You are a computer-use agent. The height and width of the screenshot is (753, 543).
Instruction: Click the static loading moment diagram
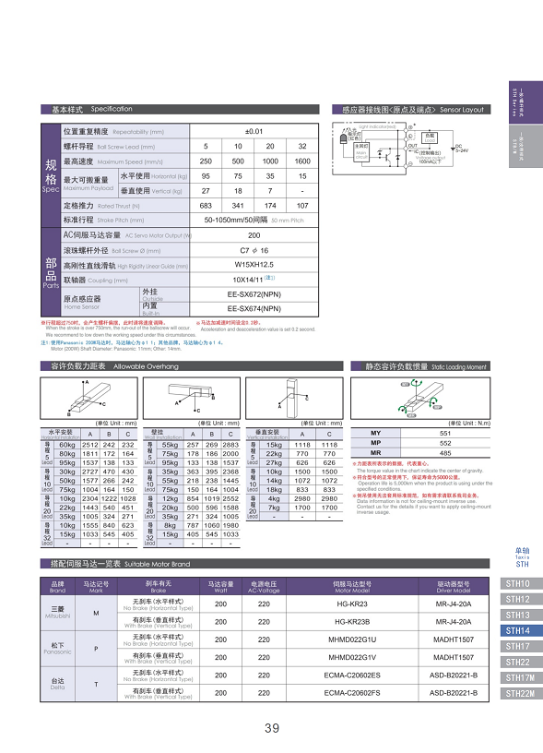420,398
